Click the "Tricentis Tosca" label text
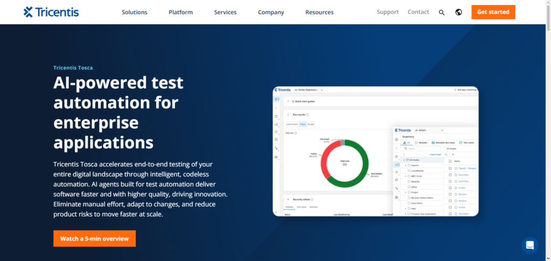The width and height of the screenshot is (551, 261). (x=73, y=68)
